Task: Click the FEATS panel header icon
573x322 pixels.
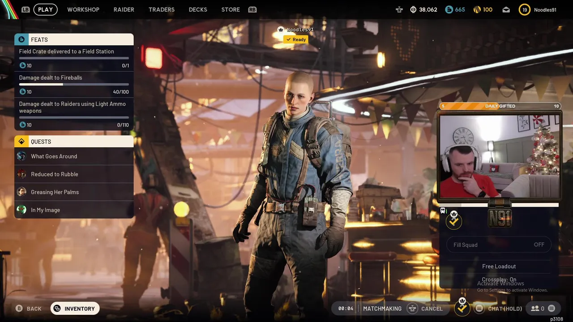Action: click(x=21, y=39)
